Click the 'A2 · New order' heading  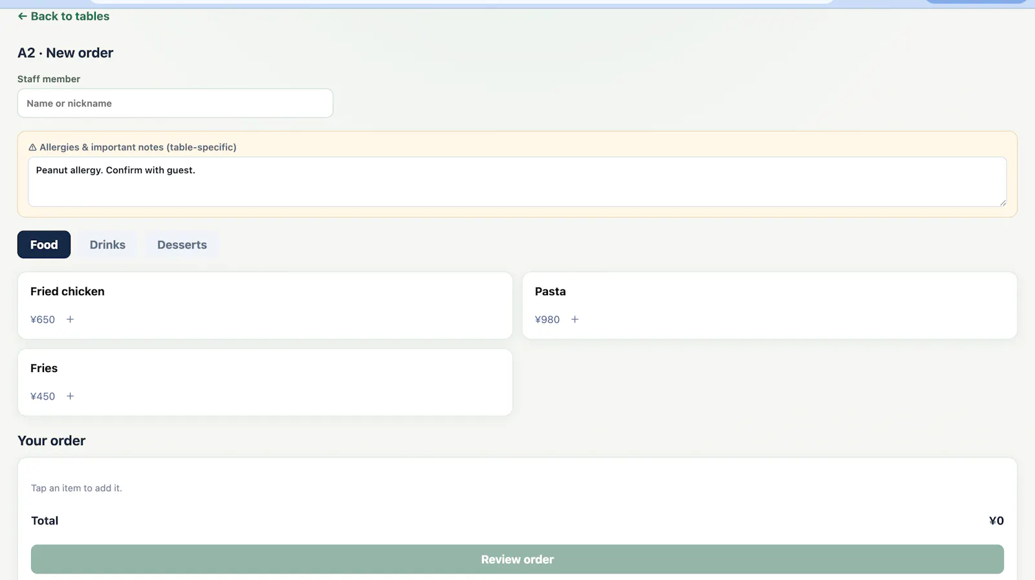point(65,53)
